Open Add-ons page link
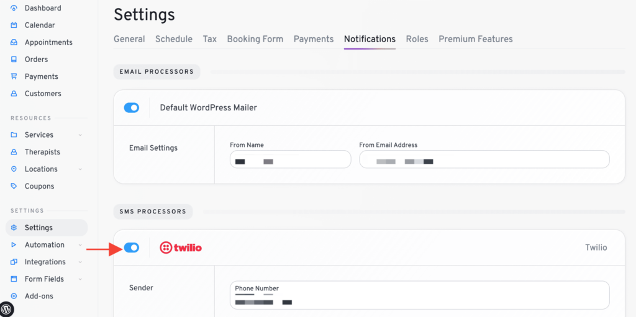Screen dimensions: 636x317 (39, 296)
